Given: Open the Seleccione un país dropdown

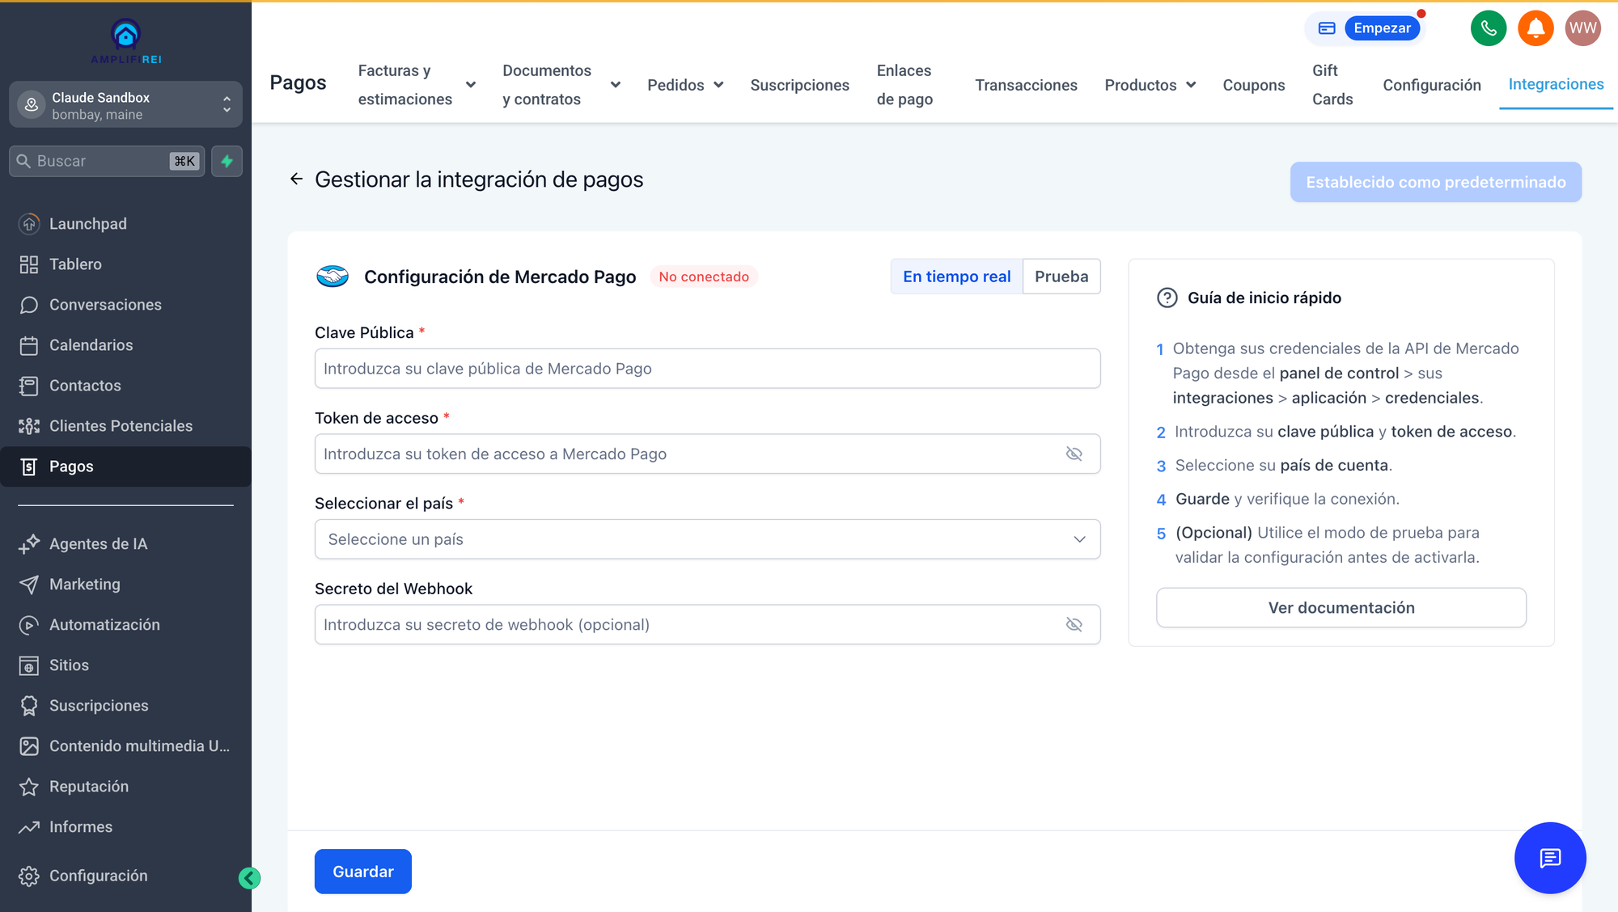Looking at the screenshot, I should click(707, 539).
